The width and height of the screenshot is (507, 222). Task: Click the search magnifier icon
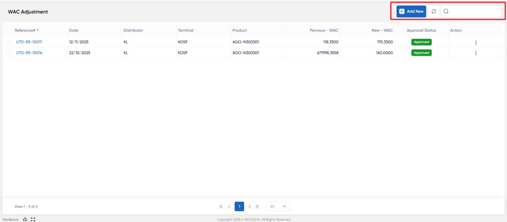click(x=446, y=11)
